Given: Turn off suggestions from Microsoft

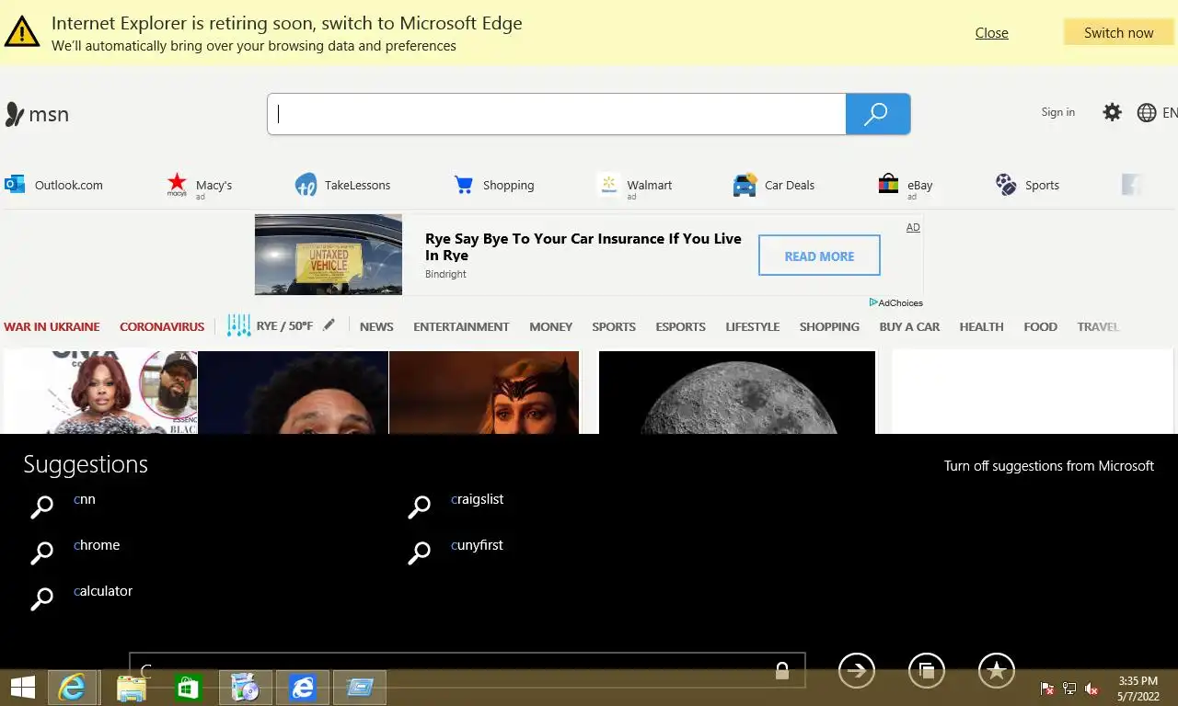Looking at the screenshot, I should [1048, 466].
